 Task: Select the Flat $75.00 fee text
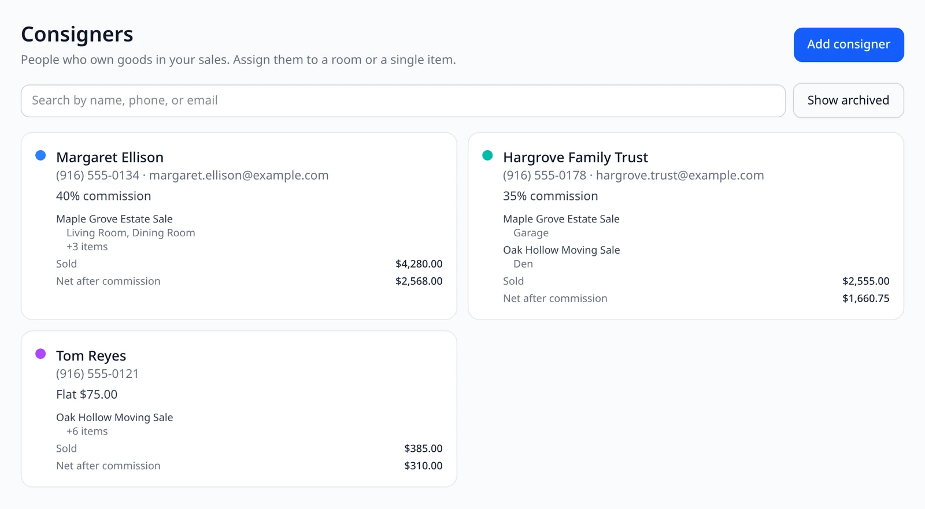tap(87, 395)
